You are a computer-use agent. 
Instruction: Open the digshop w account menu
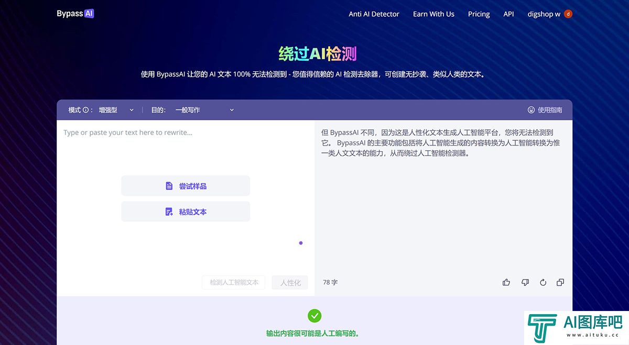pyautogui.click(x=550, y=14)
